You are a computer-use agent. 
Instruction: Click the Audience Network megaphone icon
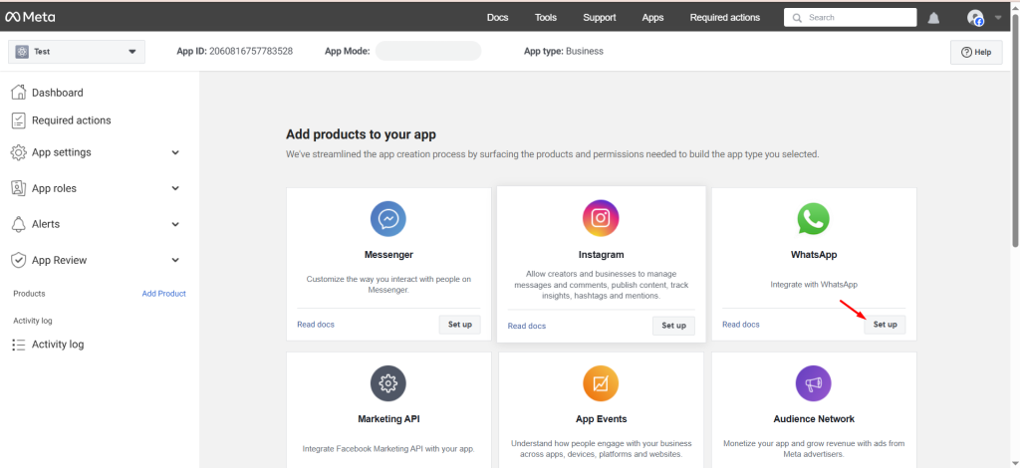coord(813,383)
